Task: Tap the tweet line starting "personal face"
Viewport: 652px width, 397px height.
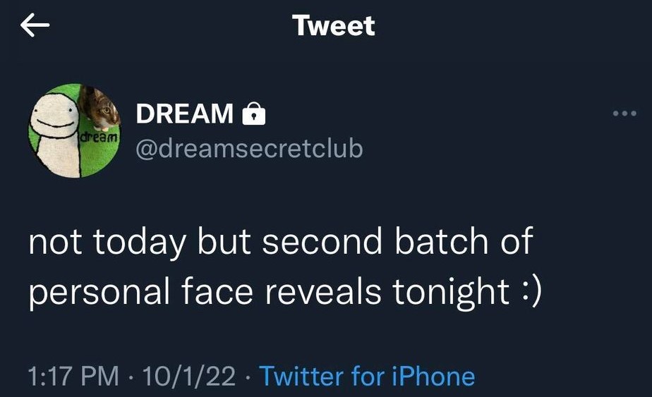Action: [x=284, y=291]
